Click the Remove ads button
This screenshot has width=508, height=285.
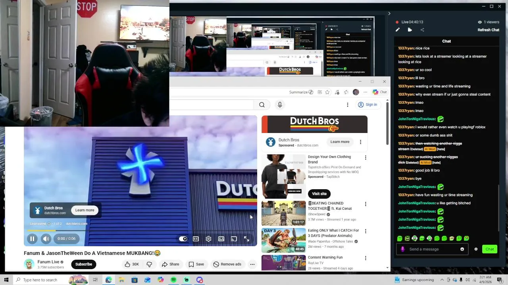click(227, 264)
